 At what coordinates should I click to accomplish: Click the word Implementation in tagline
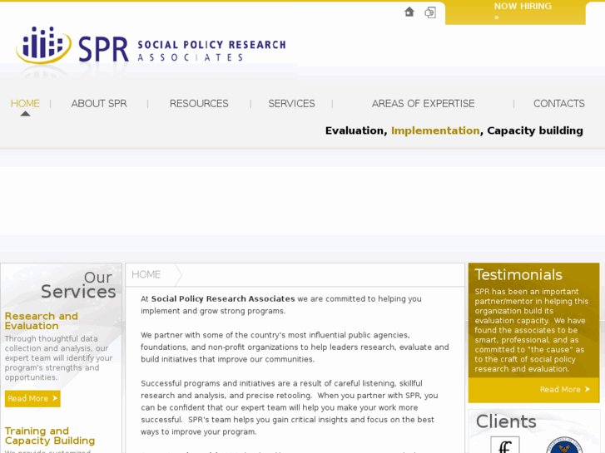tap(435, 130)
